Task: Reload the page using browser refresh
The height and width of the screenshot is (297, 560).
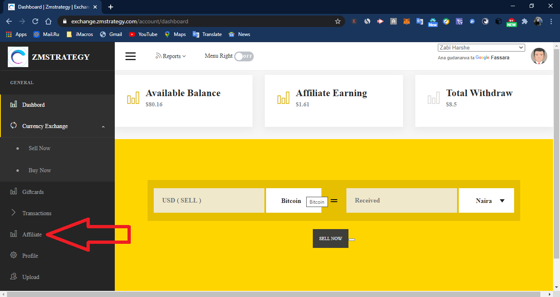Action: [x=35, y=21]
